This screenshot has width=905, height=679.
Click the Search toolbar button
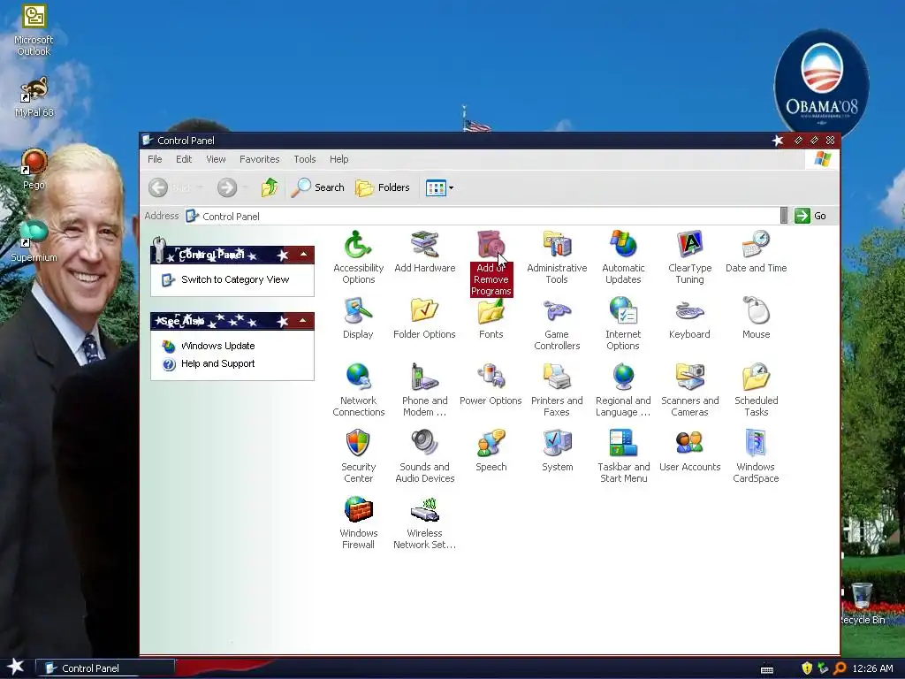(317, 187)
